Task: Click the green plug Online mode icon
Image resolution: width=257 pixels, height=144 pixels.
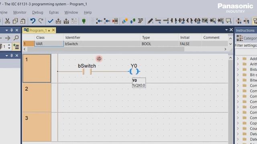Action: (84, 21)
